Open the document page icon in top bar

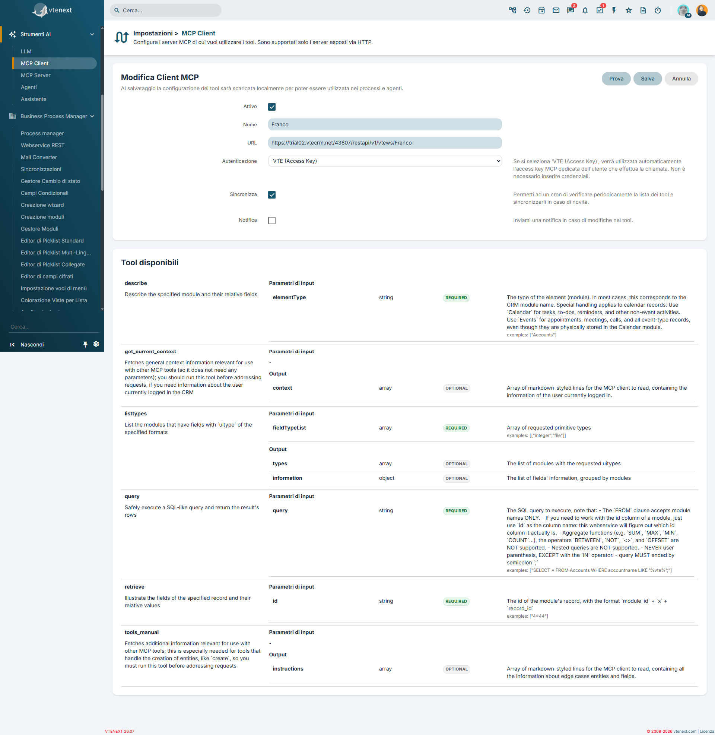[643, 10]
